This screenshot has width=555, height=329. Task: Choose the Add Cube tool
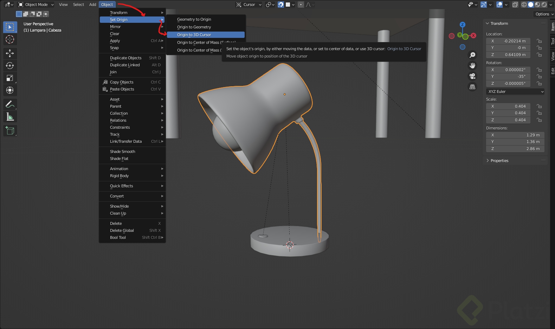coord(10,131)
